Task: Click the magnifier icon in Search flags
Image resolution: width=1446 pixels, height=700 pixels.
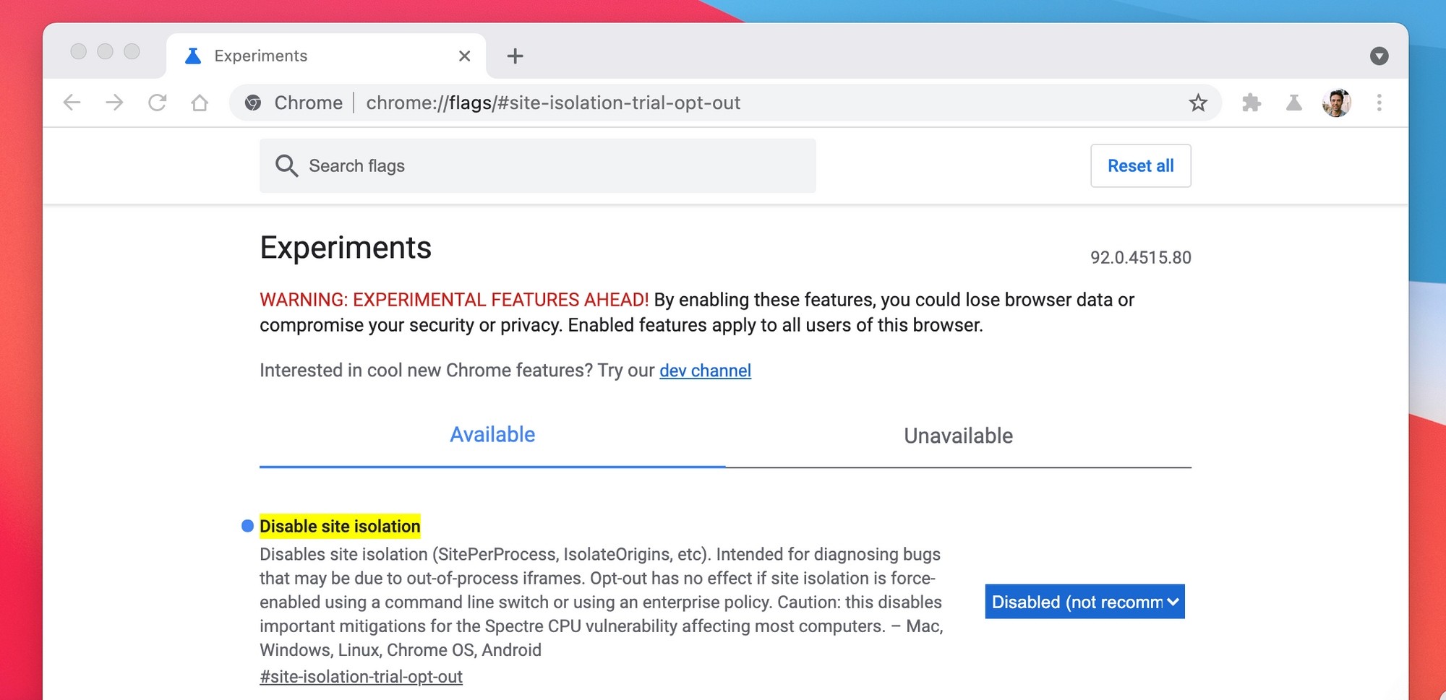Action: pyautogui.click(x=286, y=165)
